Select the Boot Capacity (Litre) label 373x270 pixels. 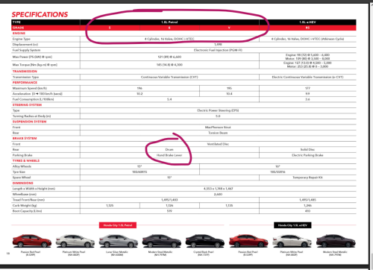[x=27, y=211]
